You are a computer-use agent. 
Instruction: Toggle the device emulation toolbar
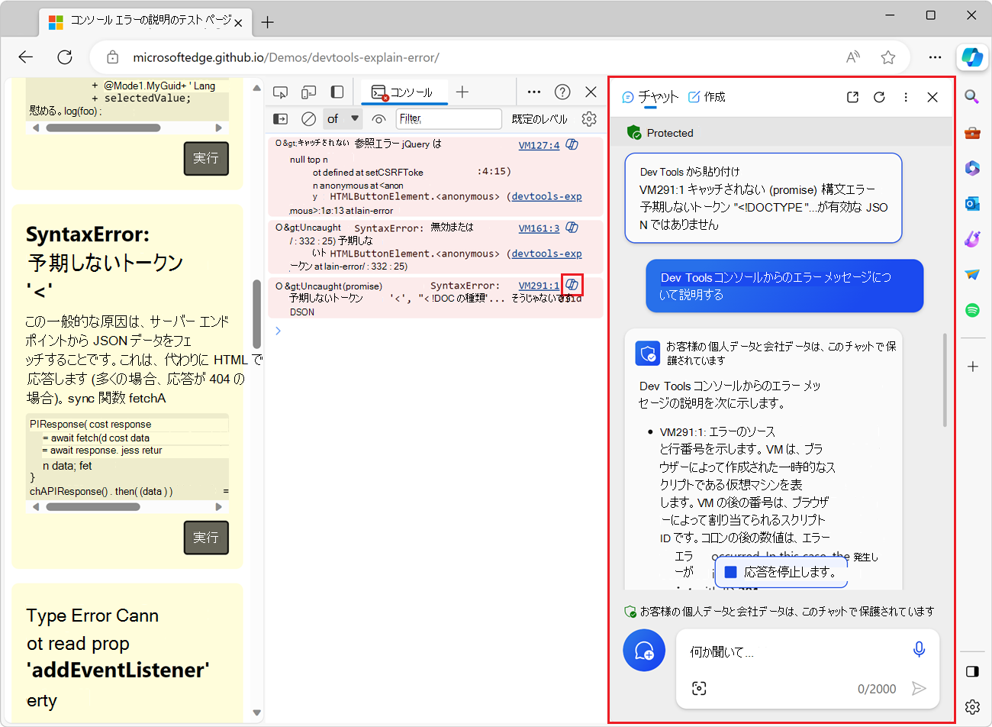tap(308, 91)
